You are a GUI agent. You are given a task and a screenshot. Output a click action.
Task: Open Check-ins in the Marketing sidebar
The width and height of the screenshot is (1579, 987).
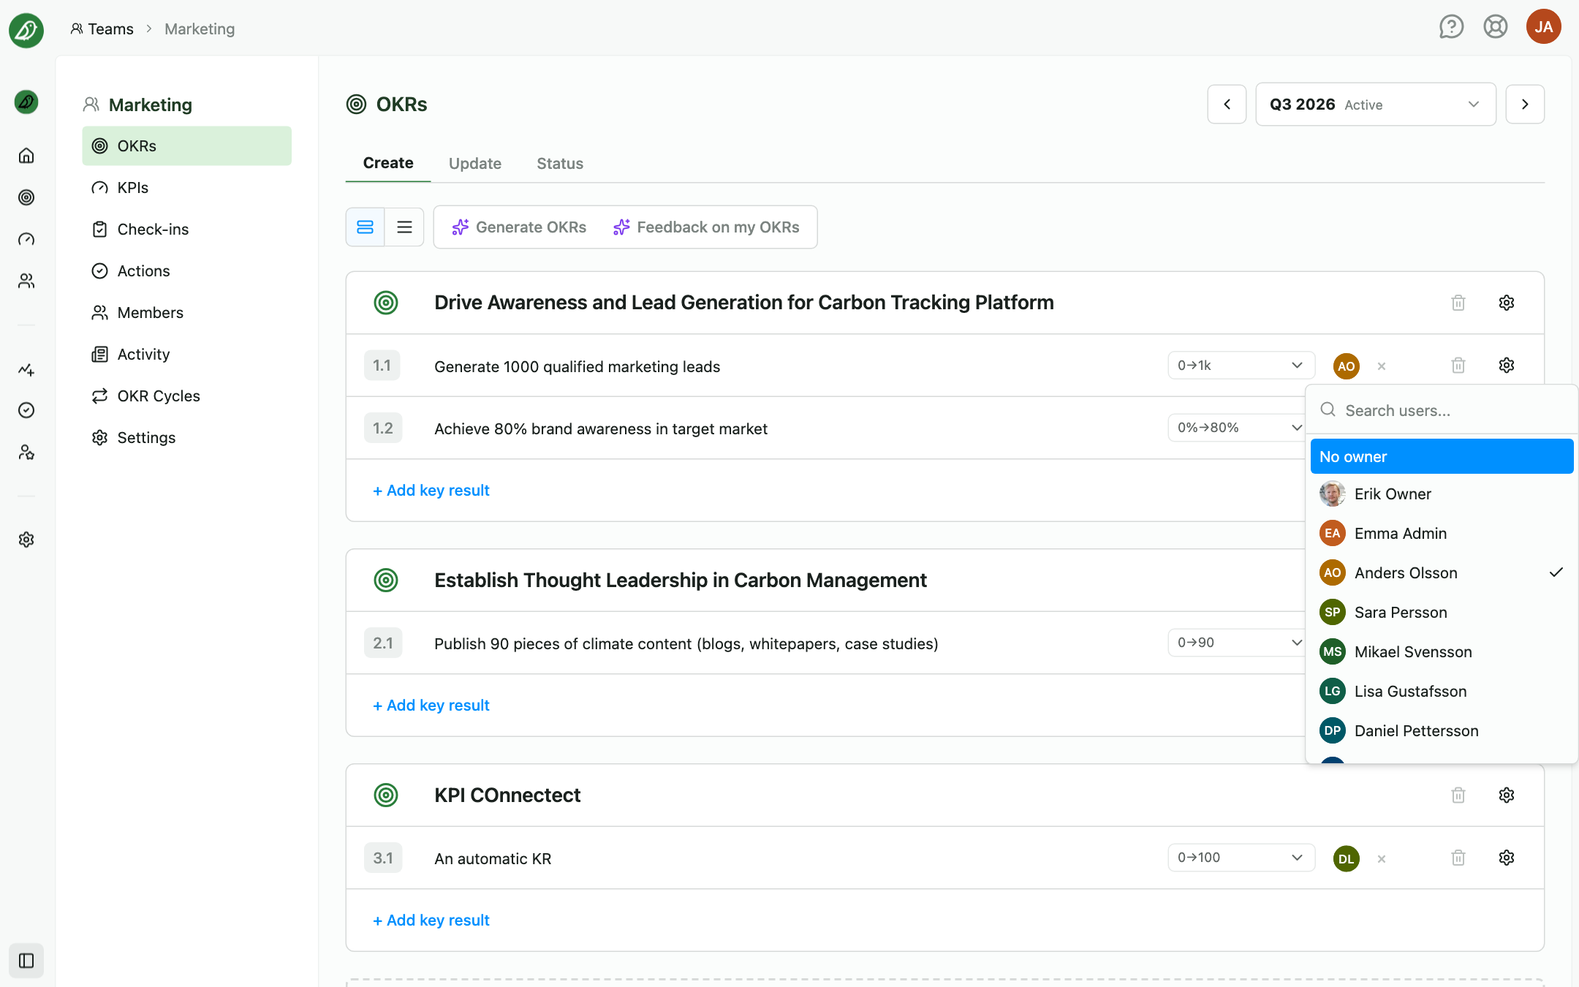click(x=187, y=230)
